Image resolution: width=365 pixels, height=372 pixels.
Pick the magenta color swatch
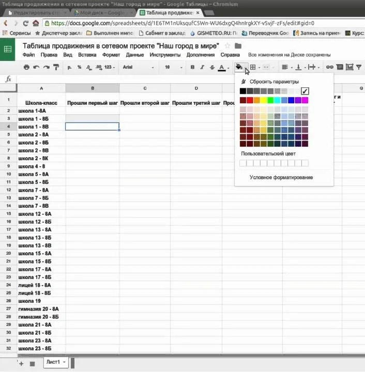[x=305, y=100]
